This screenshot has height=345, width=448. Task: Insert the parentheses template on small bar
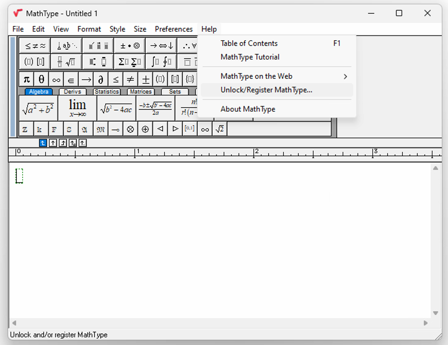click(x=160, y=79)
